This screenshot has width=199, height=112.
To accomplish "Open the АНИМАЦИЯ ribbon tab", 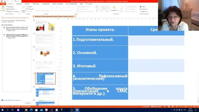I will click(46, 4).
